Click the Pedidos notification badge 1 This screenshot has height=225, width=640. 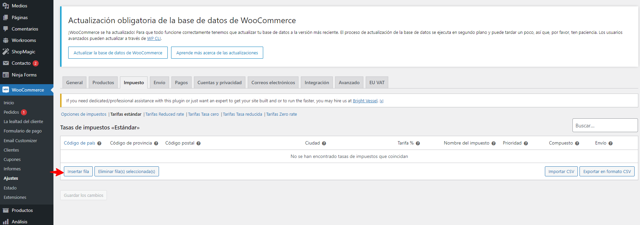(24, 112)
